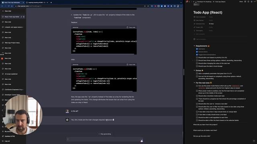The height and width of the screenshot is (144, 257).
Task: Uncheck the first checked Requirements item
Action: (197, 49)
